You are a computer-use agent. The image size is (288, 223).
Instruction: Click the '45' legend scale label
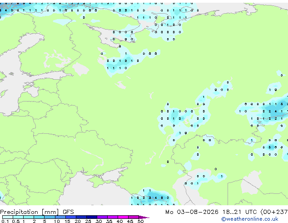coord(130,221)
